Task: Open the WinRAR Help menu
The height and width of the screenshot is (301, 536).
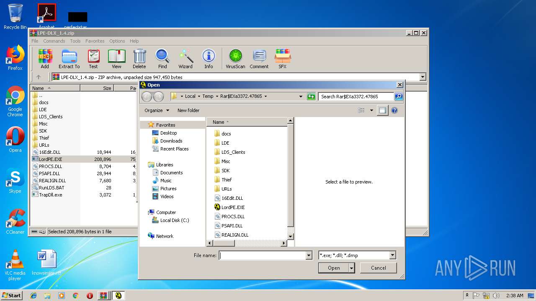Action: coord(134,41)
